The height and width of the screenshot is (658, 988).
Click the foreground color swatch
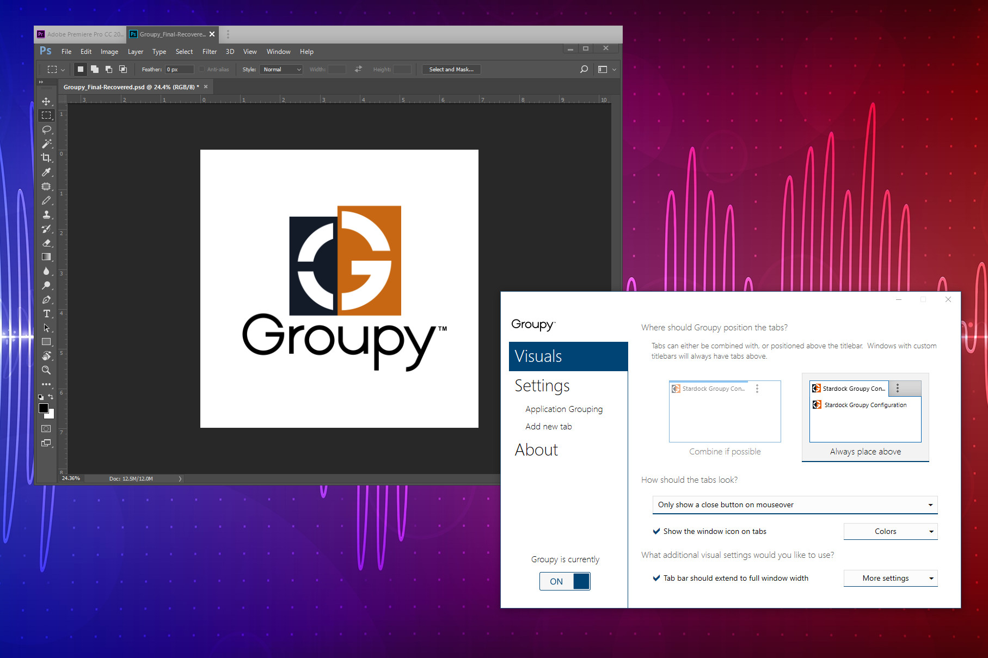click(43, 409)
